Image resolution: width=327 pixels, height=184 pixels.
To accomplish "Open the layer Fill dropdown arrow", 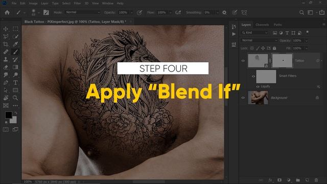I will click(x=307, y=48).
